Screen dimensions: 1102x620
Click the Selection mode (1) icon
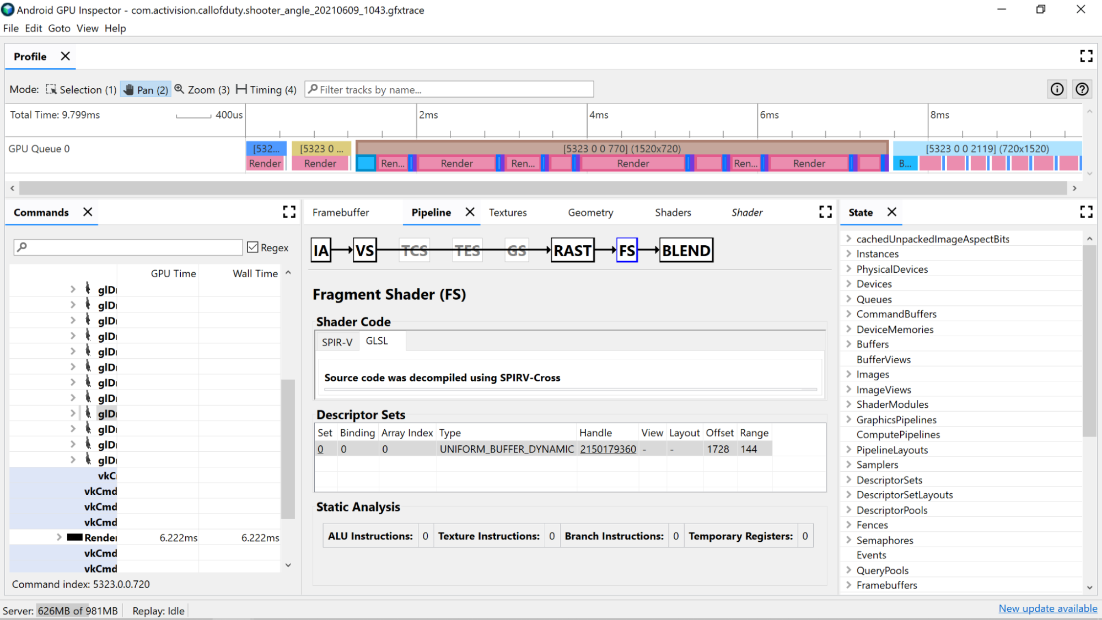click(x=51, y=89)
